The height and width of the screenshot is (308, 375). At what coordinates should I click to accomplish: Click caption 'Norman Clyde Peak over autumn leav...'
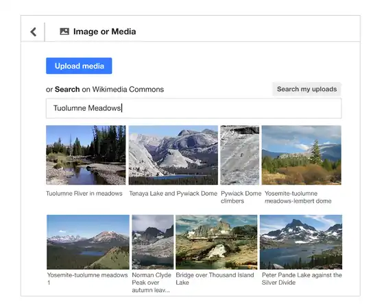click(x=152, y=283)
